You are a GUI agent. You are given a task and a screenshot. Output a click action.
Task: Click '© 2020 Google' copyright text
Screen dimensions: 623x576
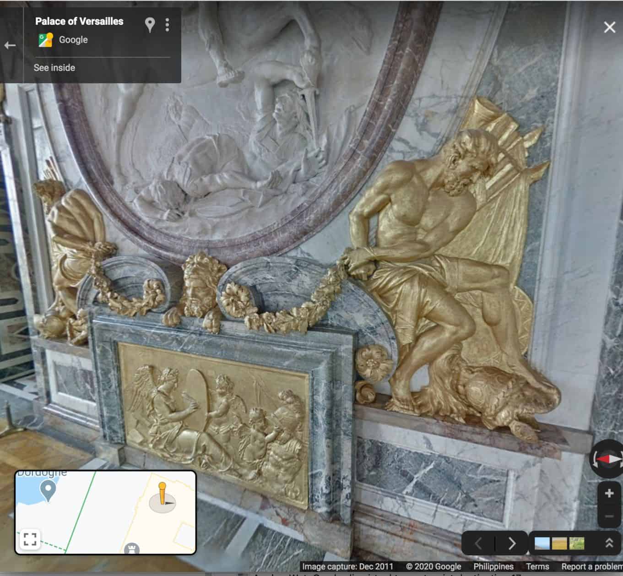[433, 566]
